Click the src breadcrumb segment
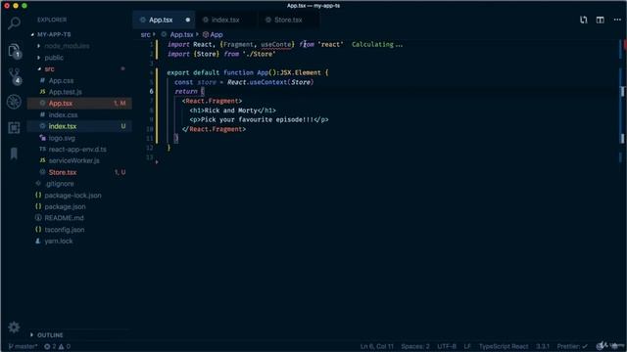Viewport: 627px width, 352px height. click(x=146, y=35)
